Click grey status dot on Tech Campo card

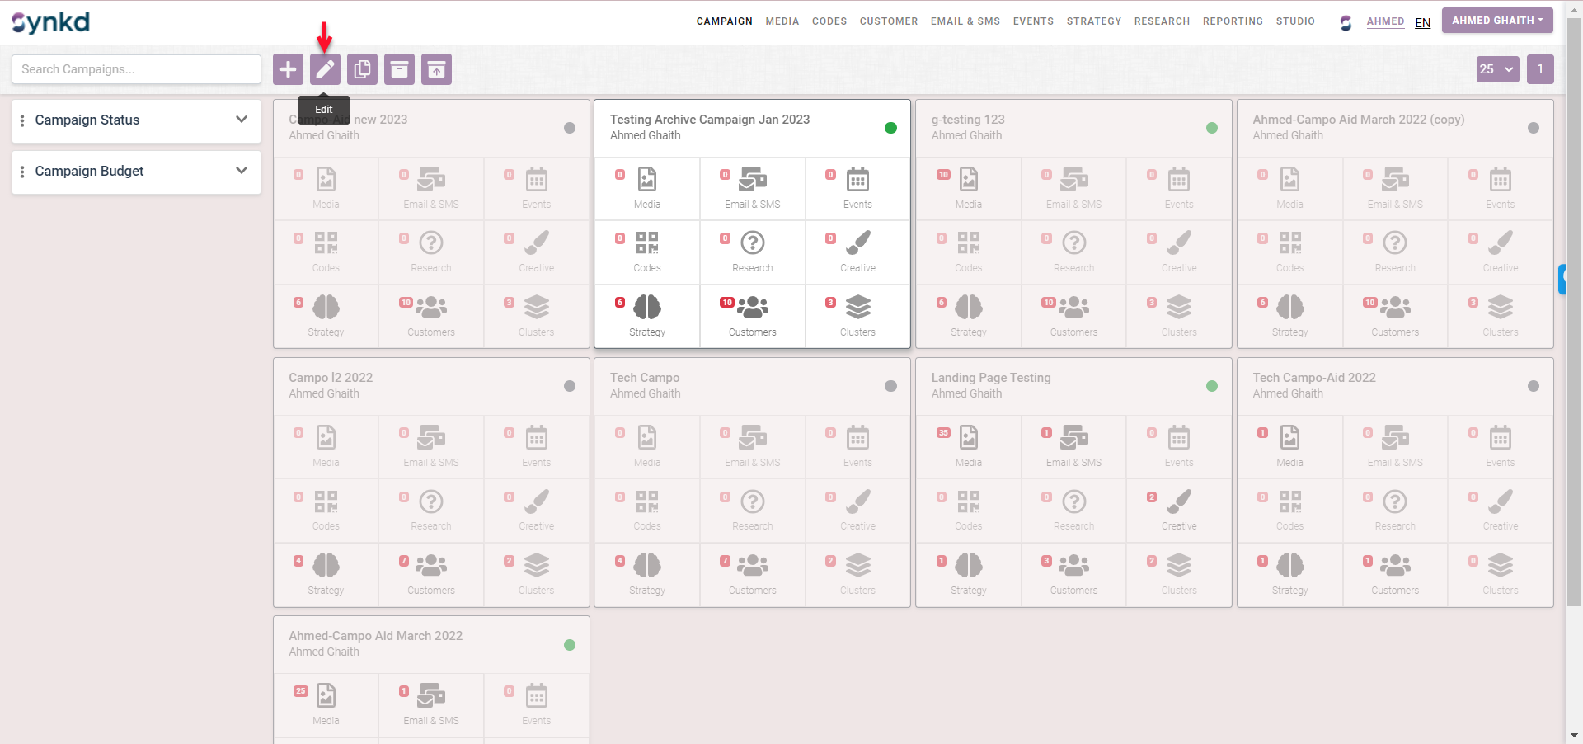point(890,386)
